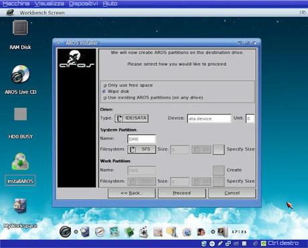Launch the compass browser dock icon
The height and width of the screenshot is (248, 308).
100,232
